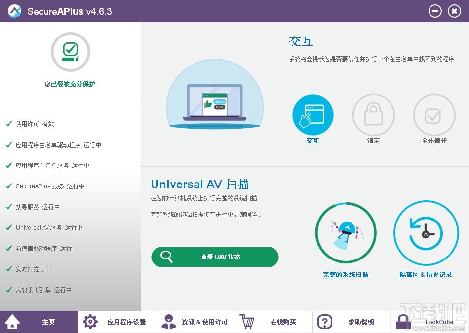This screenshot has height=333, width=469.
Task: Click the protection status computer icon
Action: (71, 52)
